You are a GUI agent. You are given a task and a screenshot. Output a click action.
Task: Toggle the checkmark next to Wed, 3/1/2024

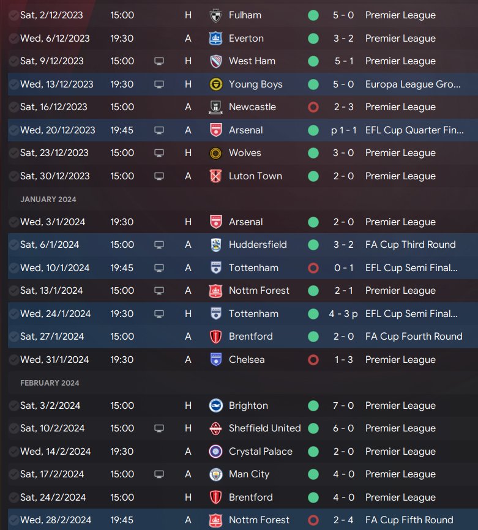[x=13, y=222]
